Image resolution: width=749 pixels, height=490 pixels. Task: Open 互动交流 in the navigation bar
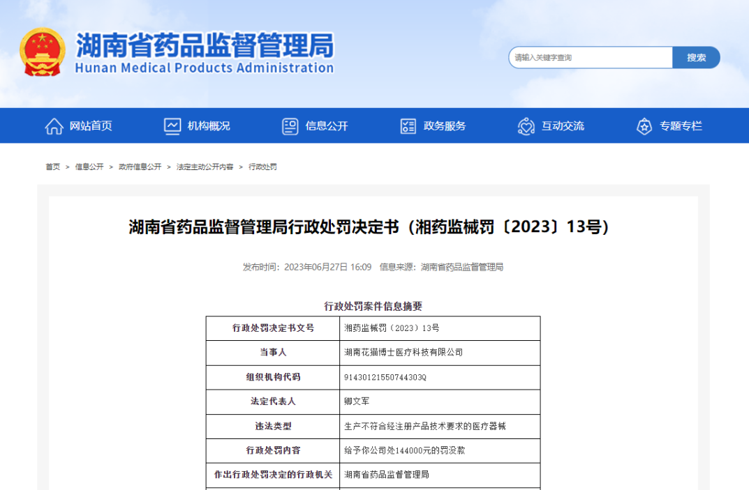tap(563, 126)
